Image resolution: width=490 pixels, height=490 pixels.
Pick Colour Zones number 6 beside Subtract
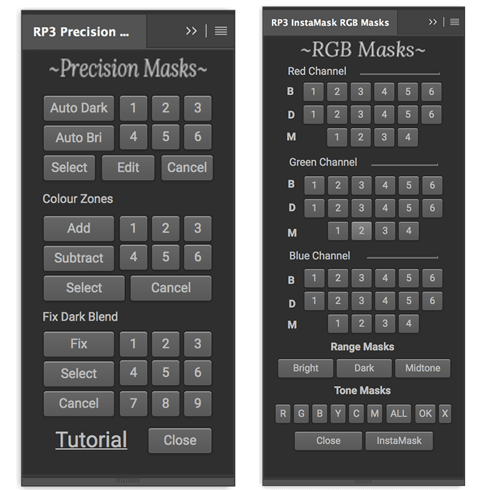click(x=197, y=257)
